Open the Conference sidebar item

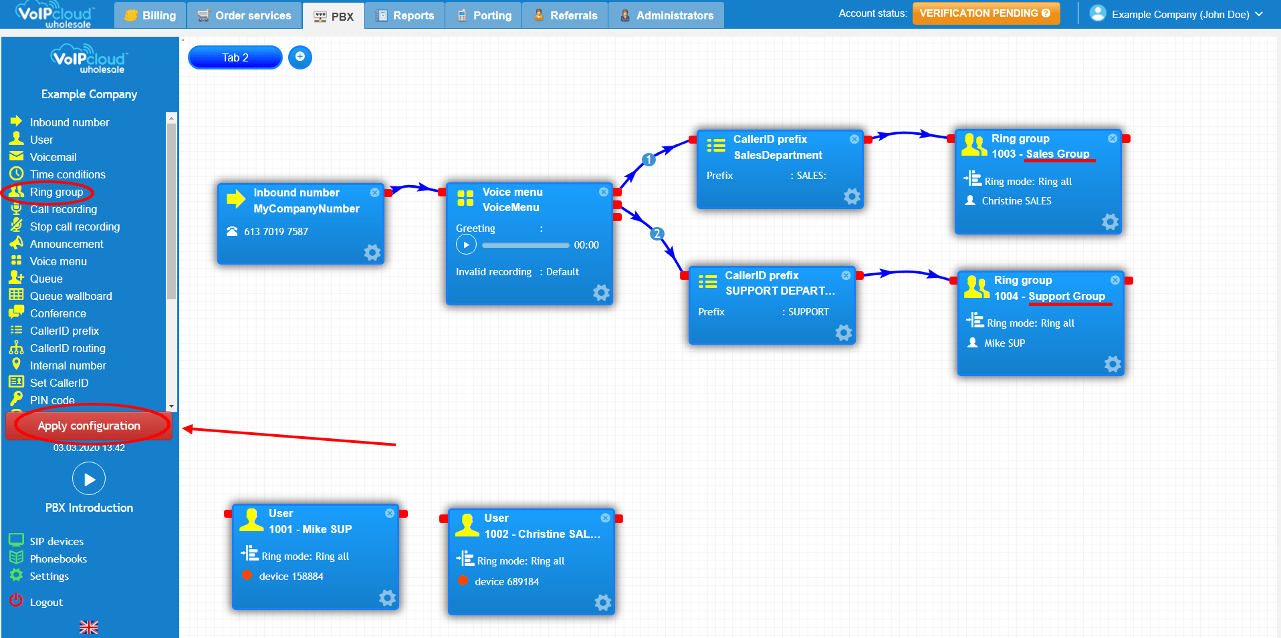click(57, 313)
